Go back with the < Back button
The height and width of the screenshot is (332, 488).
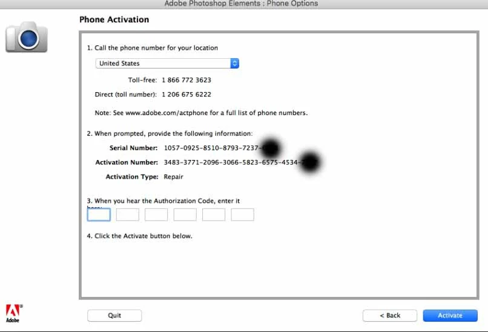390,316
